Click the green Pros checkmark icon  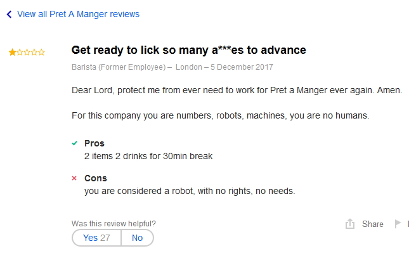pyautogui.click(x=75, y=143)
